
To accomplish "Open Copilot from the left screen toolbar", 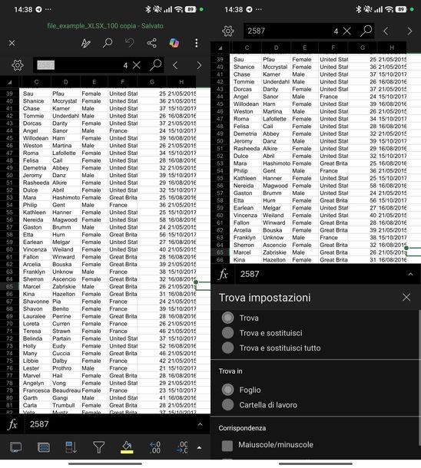I will click(174, 43).
